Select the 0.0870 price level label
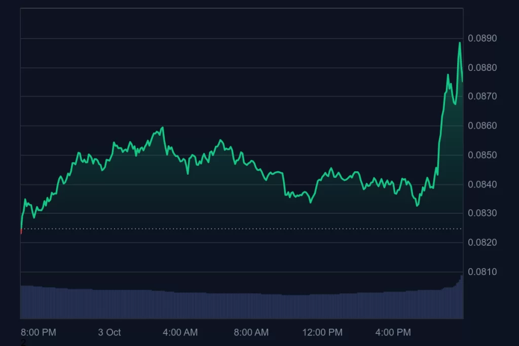Viewport: 519px width, 346px height. (482, 96)
